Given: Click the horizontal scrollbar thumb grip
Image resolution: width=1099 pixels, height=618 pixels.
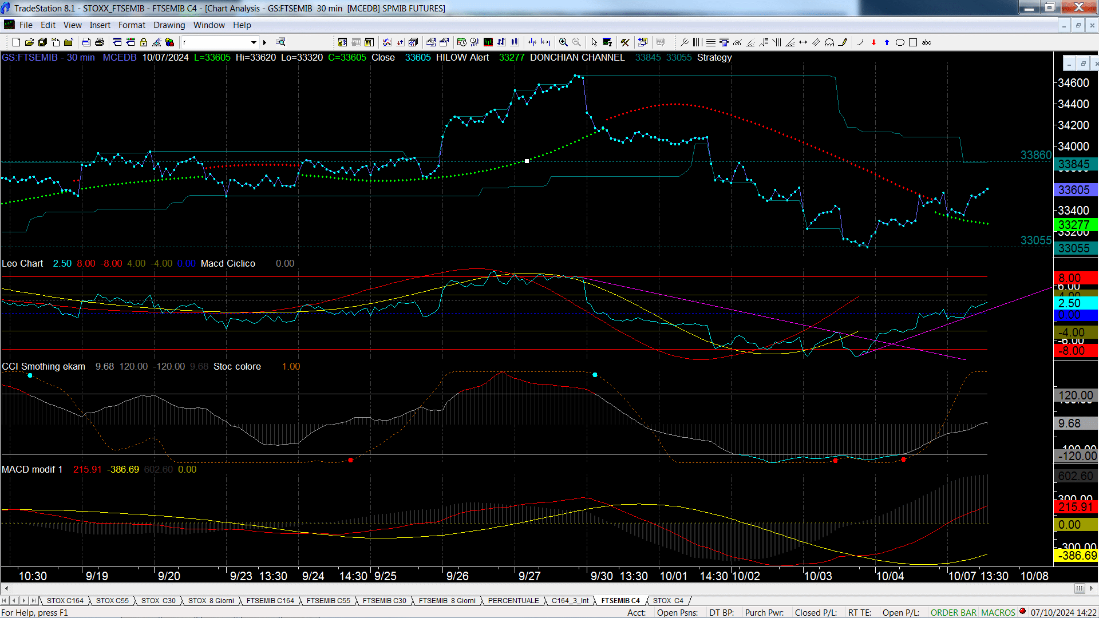Looking at the screenshot, I should point(1079,588).
